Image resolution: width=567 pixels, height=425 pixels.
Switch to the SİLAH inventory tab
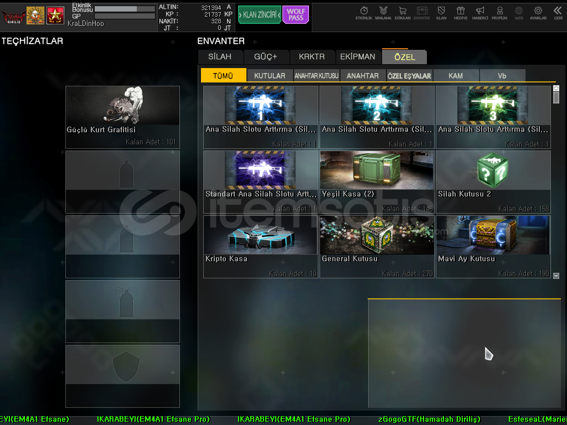click(x=220, y=57)
